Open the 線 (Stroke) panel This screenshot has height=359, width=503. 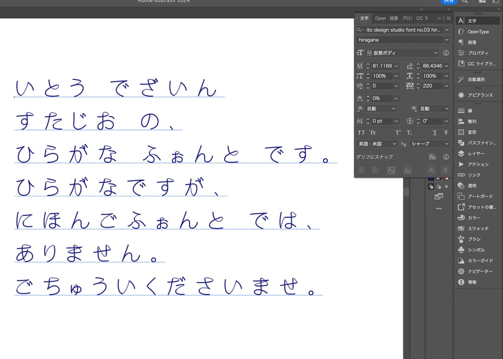pos(477,110)
